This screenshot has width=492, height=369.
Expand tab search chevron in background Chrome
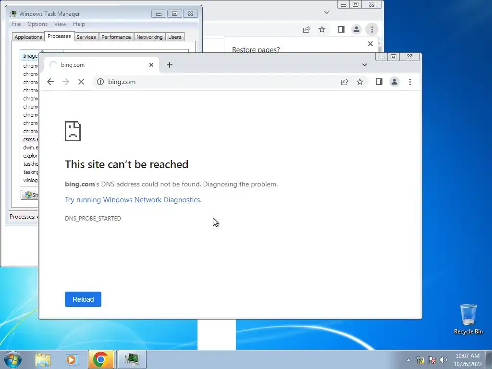click(327, 12)
